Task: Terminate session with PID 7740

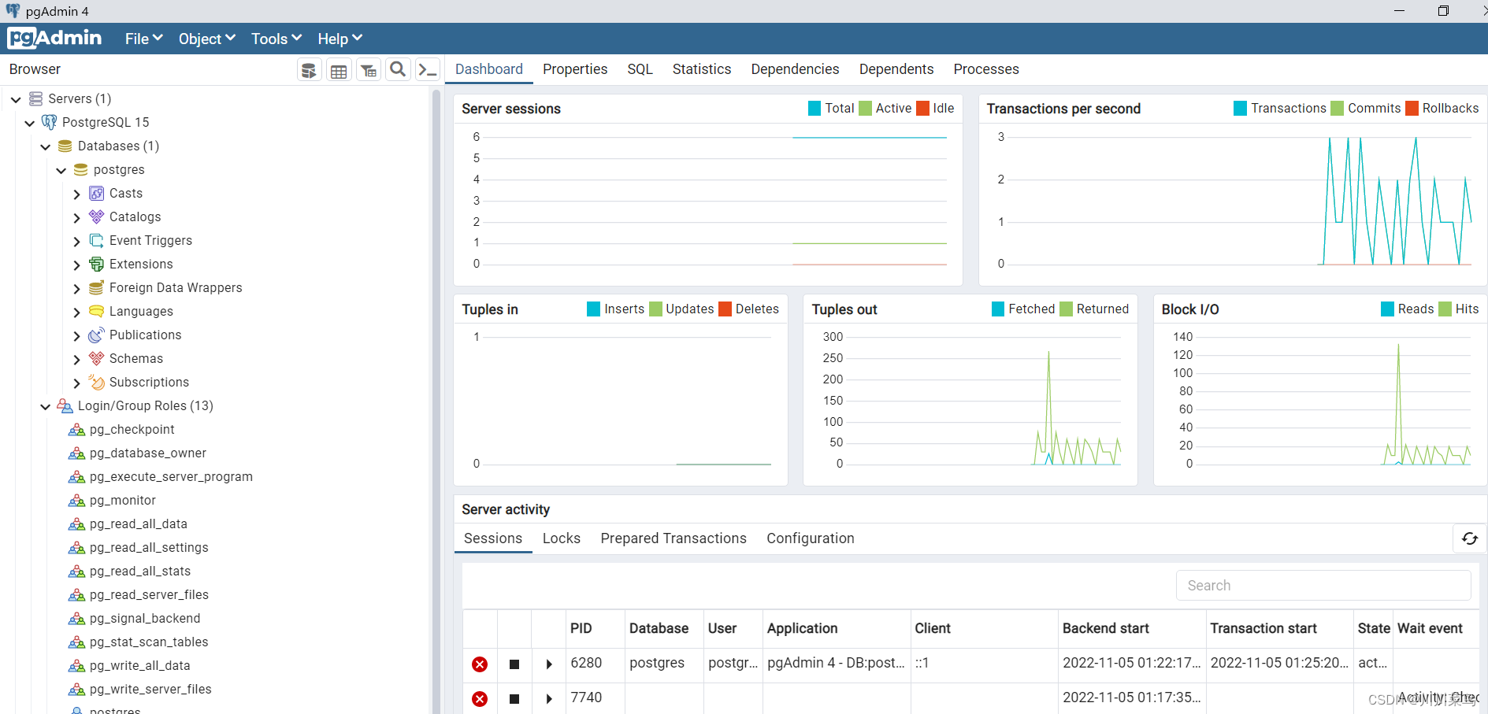Action: coord(480,699)
